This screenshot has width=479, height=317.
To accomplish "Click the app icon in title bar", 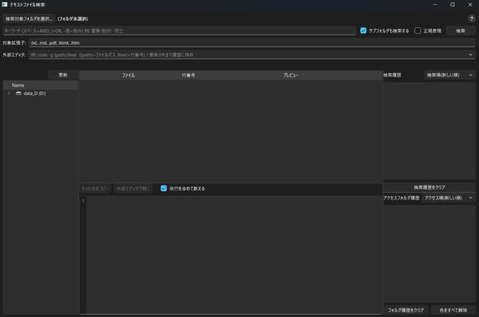I will 5,5.
